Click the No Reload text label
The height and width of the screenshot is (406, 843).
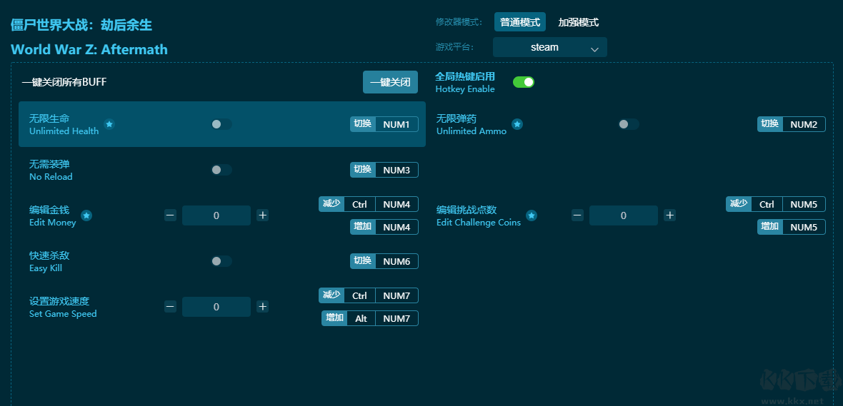[51, 177]
